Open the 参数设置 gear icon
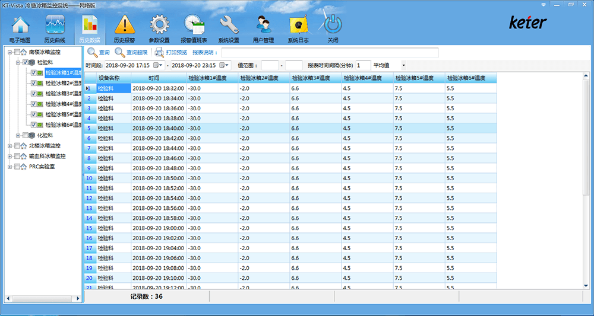 coord(159,25)
